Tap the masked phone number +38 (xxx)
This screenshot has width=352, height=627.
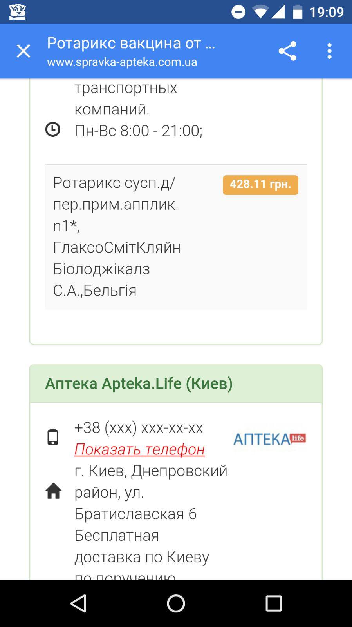click(x=139, y=428)
